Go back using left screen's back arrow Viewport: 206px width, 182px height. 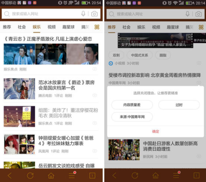10,176
